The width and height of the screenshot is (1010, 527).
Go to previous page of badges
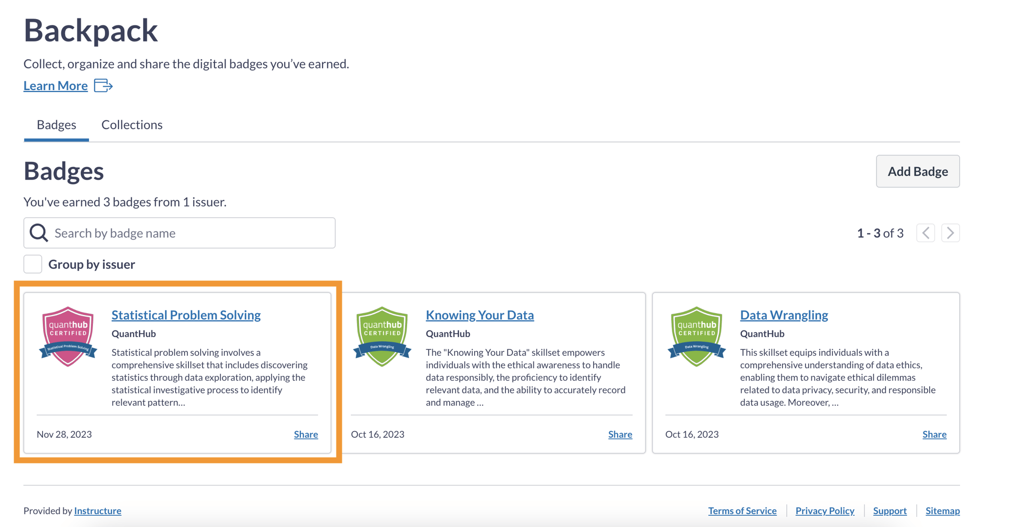(925, 233)
